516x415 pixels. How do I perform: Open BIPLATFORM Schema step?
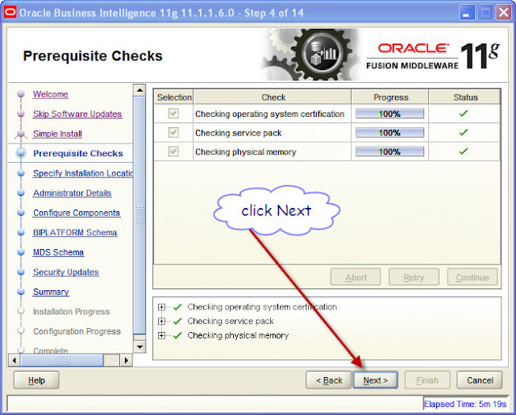point(75,233)
